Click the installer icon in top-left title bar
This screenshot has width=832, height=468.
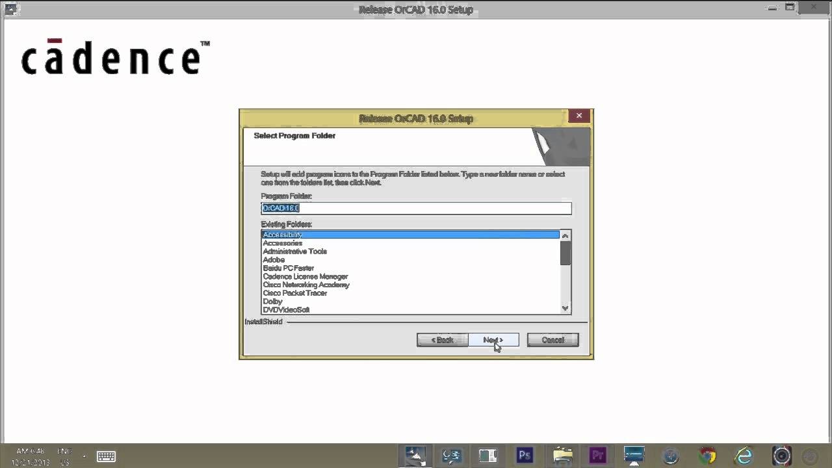[10, 8]
